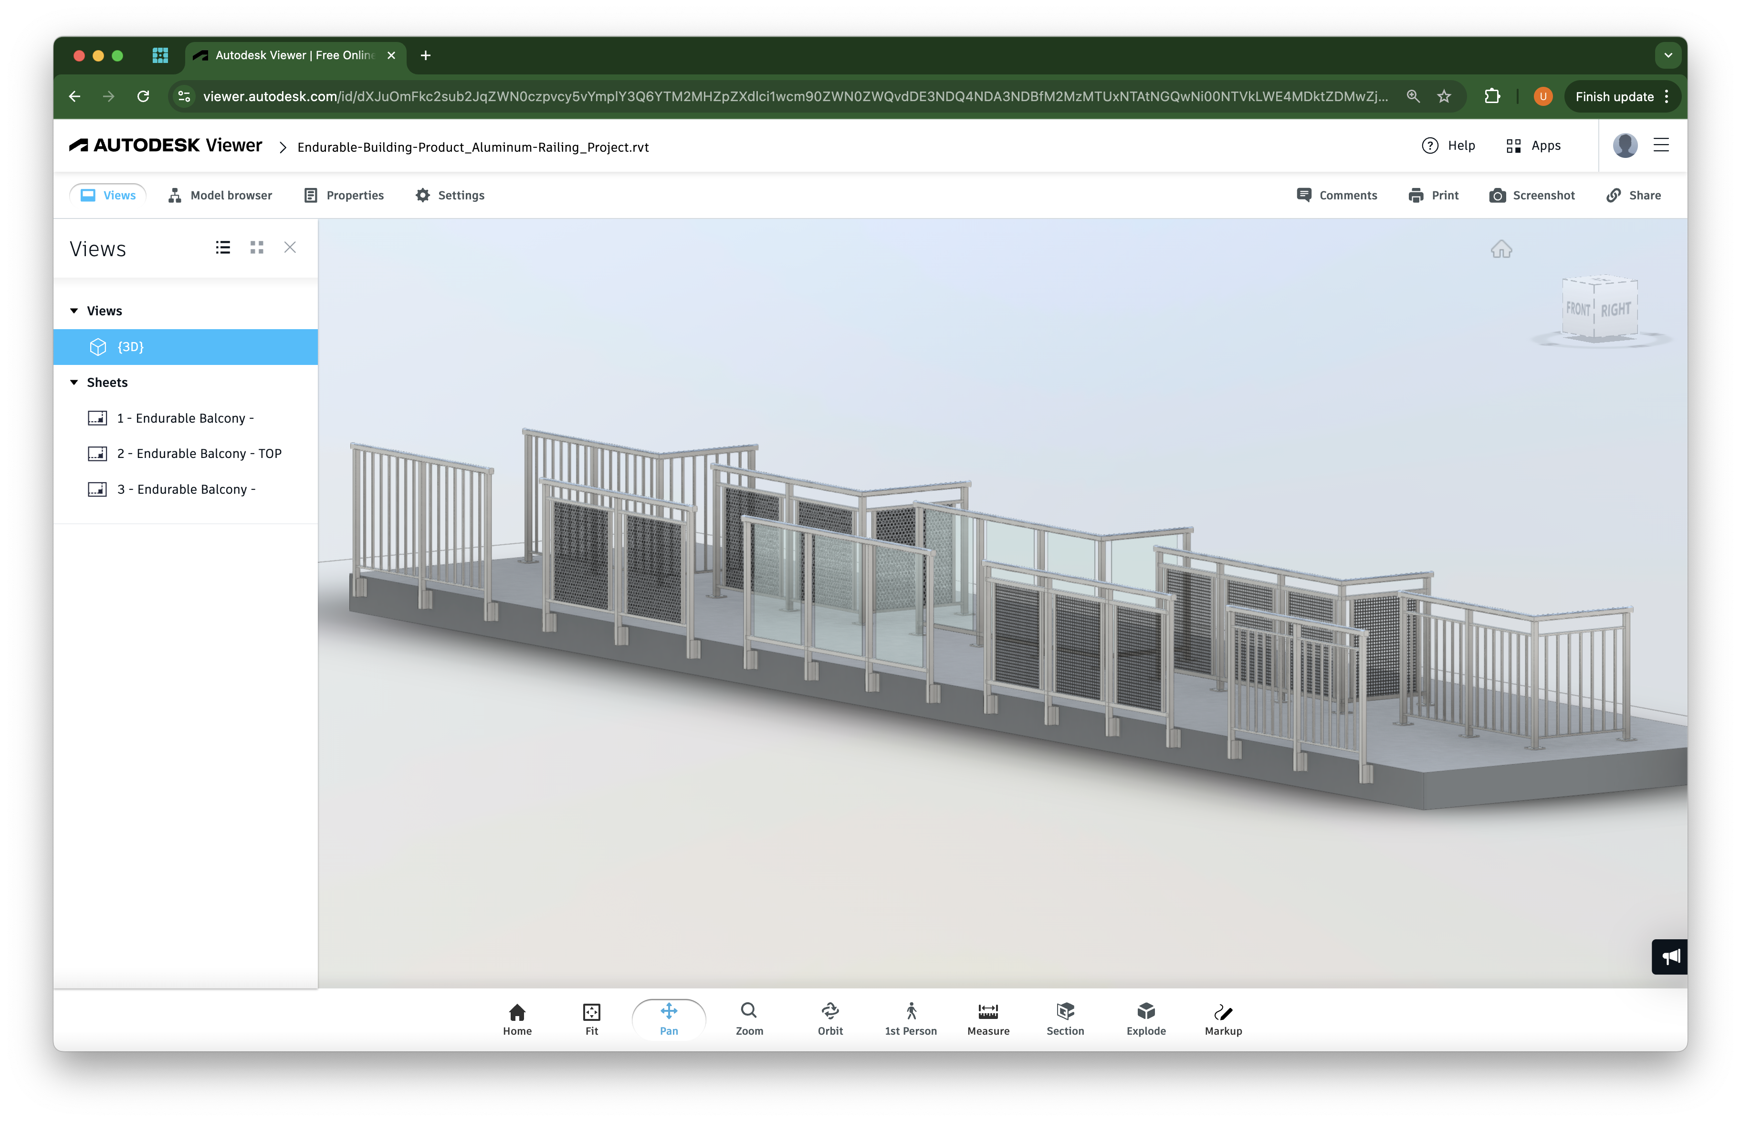Close the Views panel
Image resolution: width=1741 pixels, height=1122 pixels.
click(290, 248)
